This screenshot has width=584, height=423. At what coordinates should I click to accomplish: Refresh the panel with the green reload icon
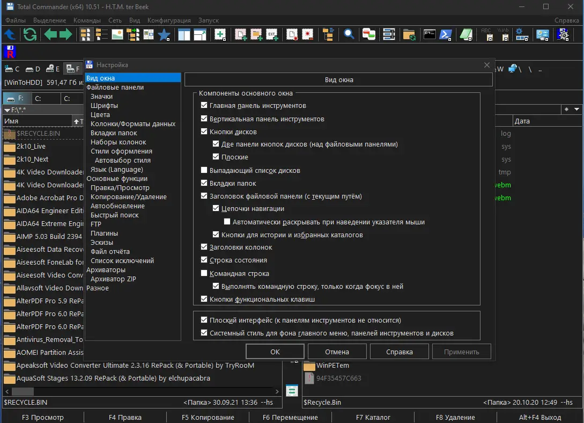coord(30,35)
